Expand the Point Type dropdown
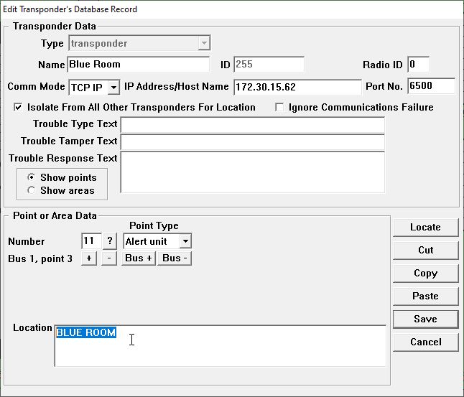The height and width of the screenshot is (397, 464). pyautogui.click(x=185, y=242)
